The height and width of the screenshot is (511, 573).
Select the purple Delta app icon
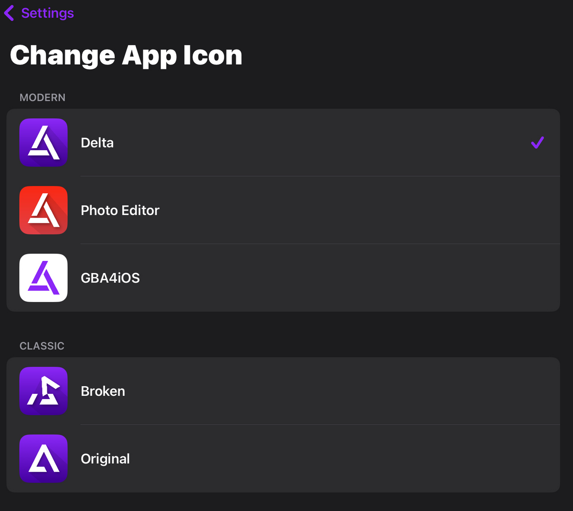pyautogui.click(x=43, y=142)
